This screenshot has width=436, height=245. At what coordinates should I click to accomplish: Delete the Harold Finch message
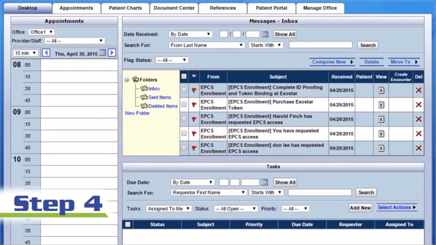(418, 119)
